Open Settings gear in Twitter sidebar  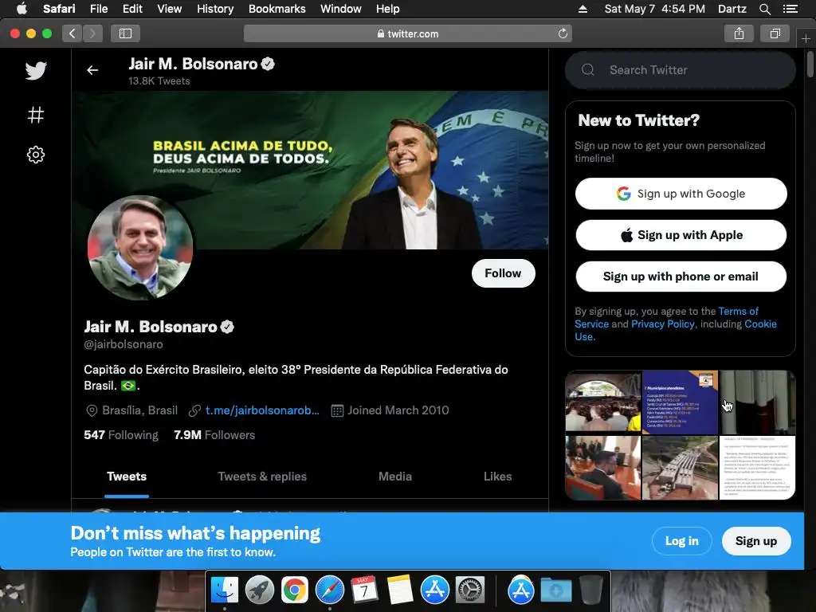coord(36,155)
